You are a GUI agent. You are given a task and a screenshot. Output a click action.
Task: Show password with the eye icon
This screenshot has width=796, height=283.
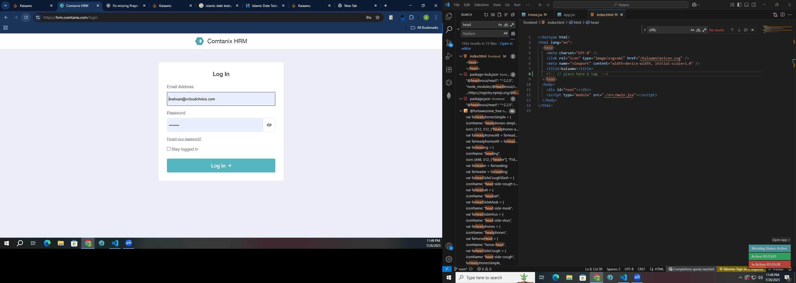[x=269, y=125]
